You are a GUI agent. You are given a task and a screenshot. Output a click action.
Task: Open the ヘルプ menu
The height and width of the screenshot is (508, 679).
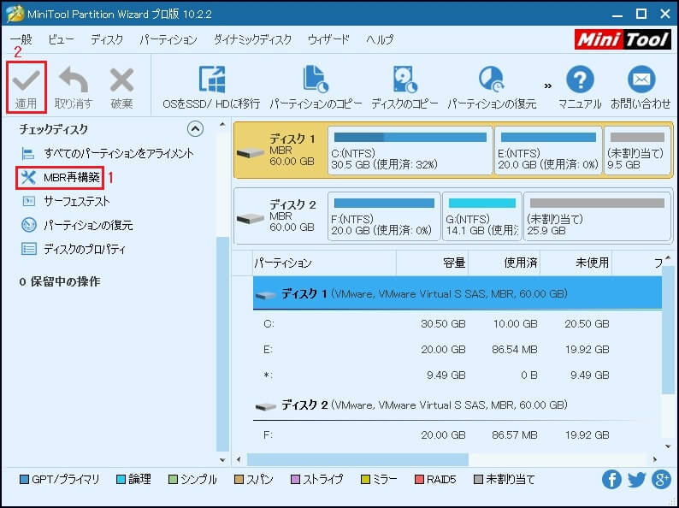380,40
